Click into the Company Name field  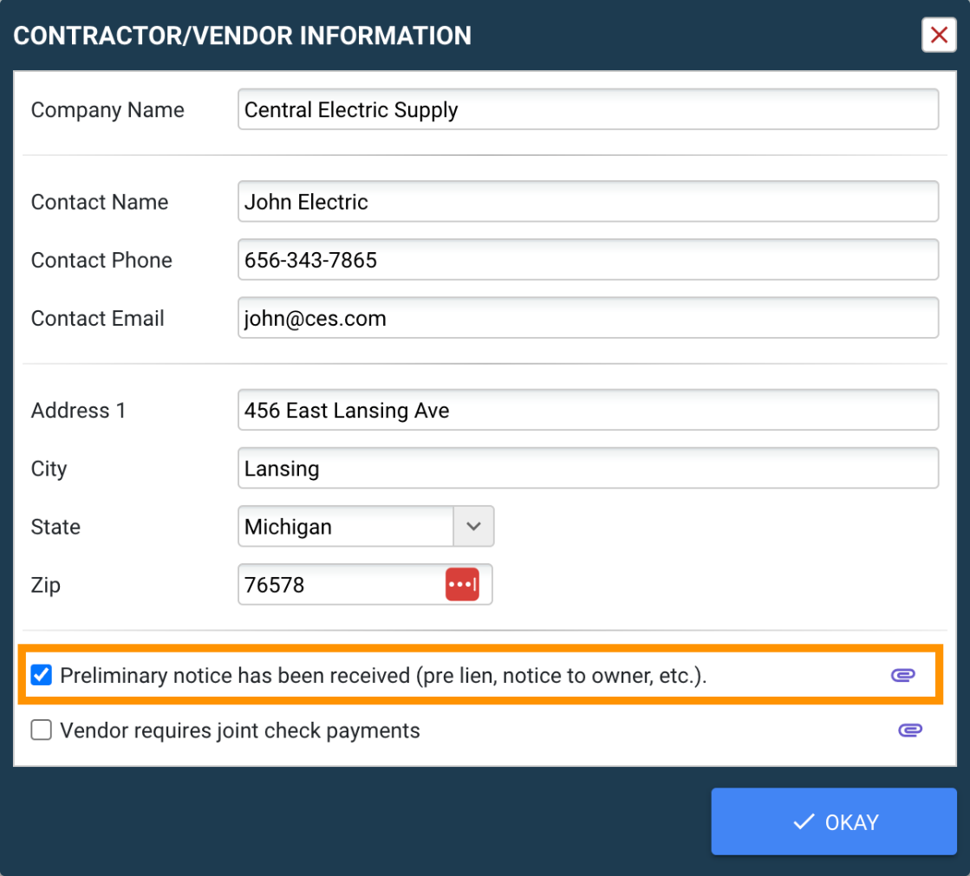click(589, 109)
